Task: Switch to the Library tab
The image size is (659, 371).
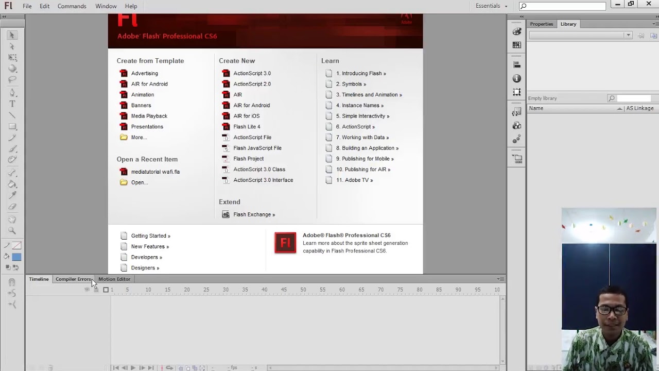Action: [x=568, y=24]
